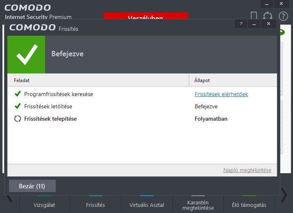Click green checkmark next to Frissítések letöltése

[18, 106]
